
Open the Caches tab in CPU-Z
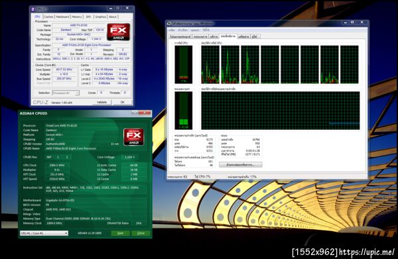[48, 17]
